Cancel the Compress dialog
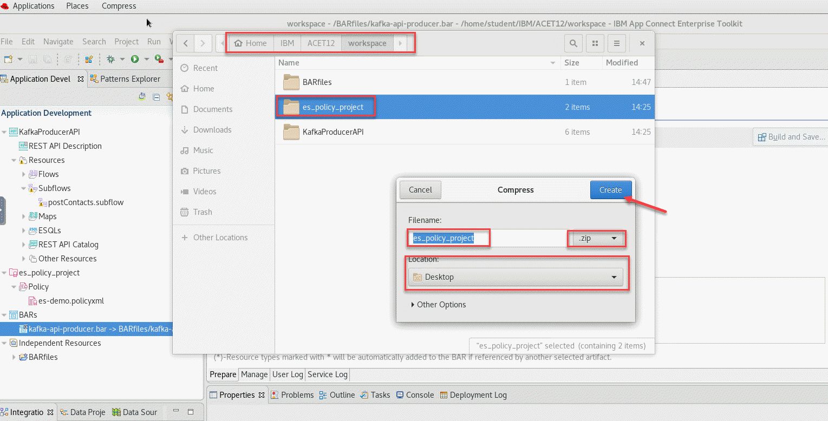 [420, 190]
